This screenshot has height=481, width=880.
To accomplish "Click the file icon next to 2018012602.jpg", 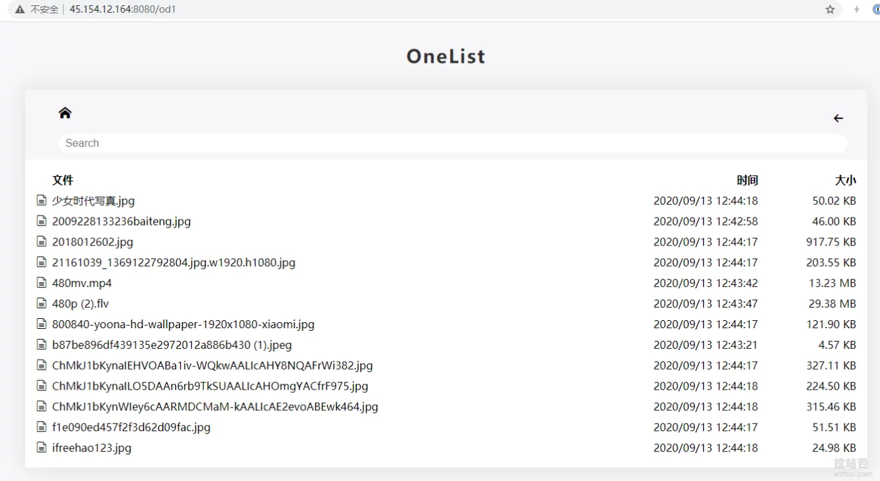I will [x=40, y=242].
